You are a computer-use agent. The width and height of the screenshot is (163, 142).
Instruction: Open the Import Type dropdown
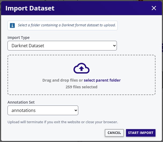click(x=62, y=46)
